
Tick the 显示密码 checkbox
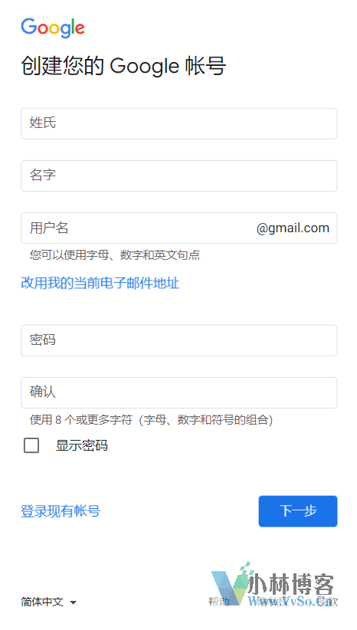point(31,445)
